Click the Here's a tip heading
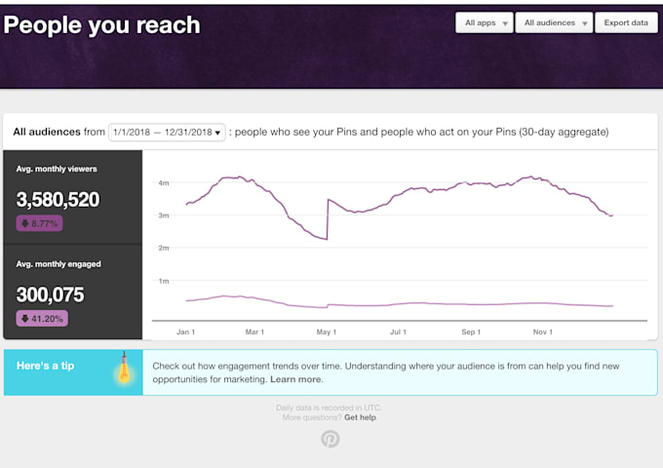Image resolution: width=663 pixels, height=468 pixels. 45,366
